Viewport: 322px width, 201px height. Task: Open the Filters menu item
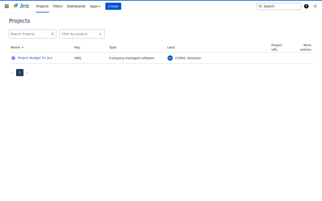[57, 6]
